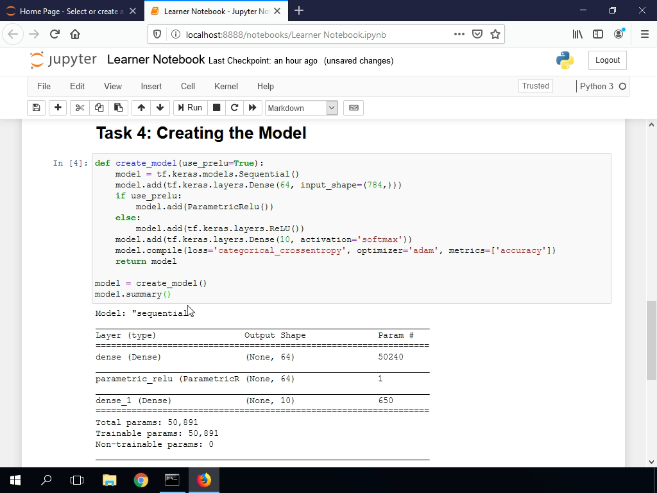Save the notebook checkpoint

coord(36,108)
